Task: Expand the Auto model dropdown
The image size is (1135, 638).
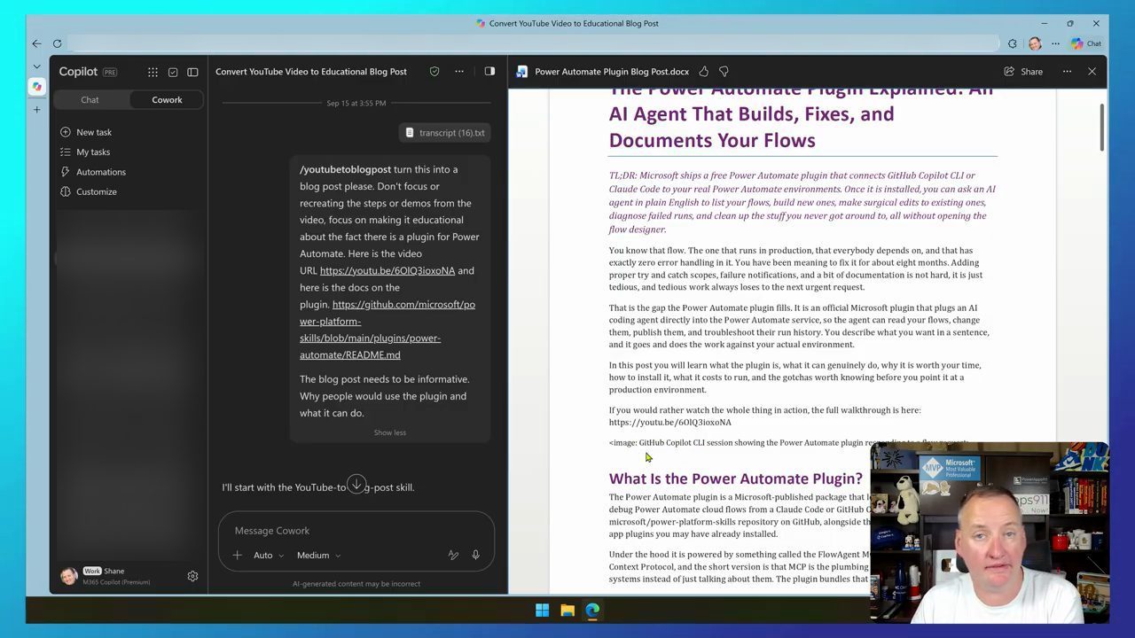Action: point(269,556)
